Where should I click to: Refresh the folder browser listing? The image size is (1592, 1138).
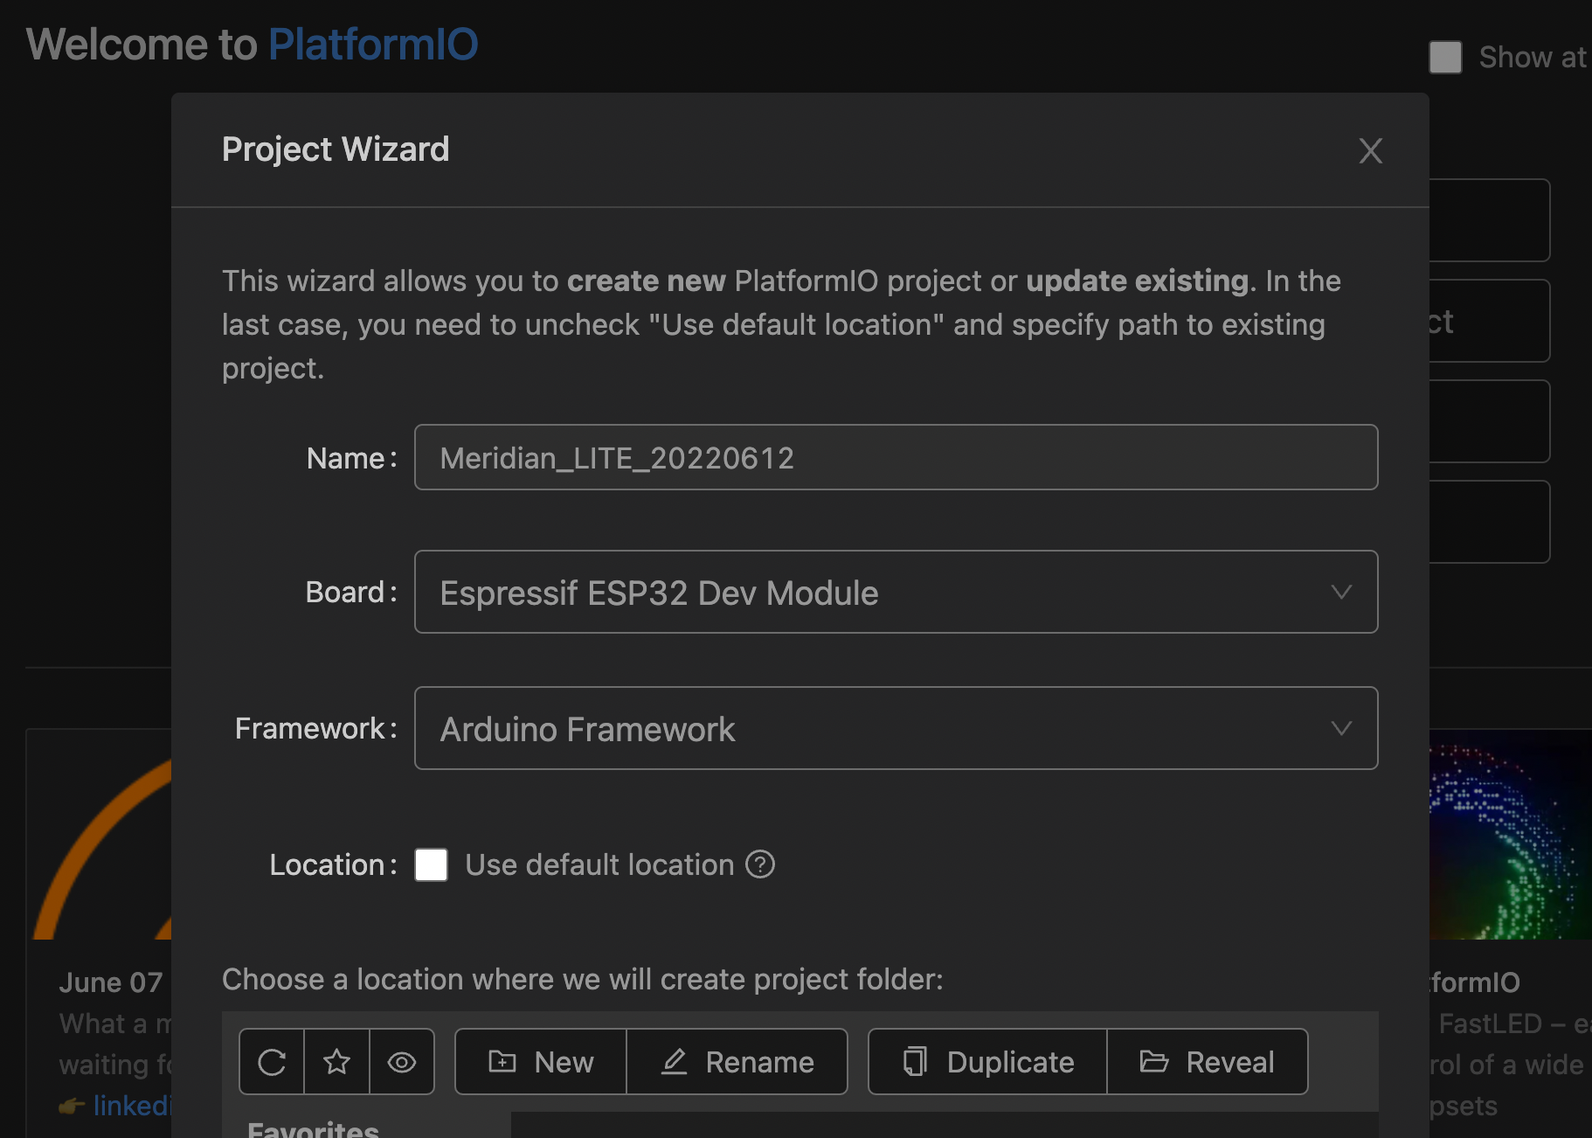[x=272, y=1062]
